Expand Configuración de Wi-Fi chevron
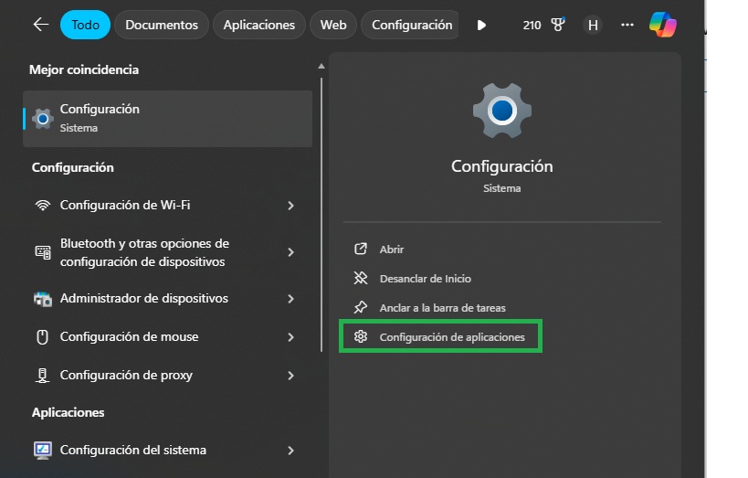Screen dimensions: 748x478 (x=290, y=206)
